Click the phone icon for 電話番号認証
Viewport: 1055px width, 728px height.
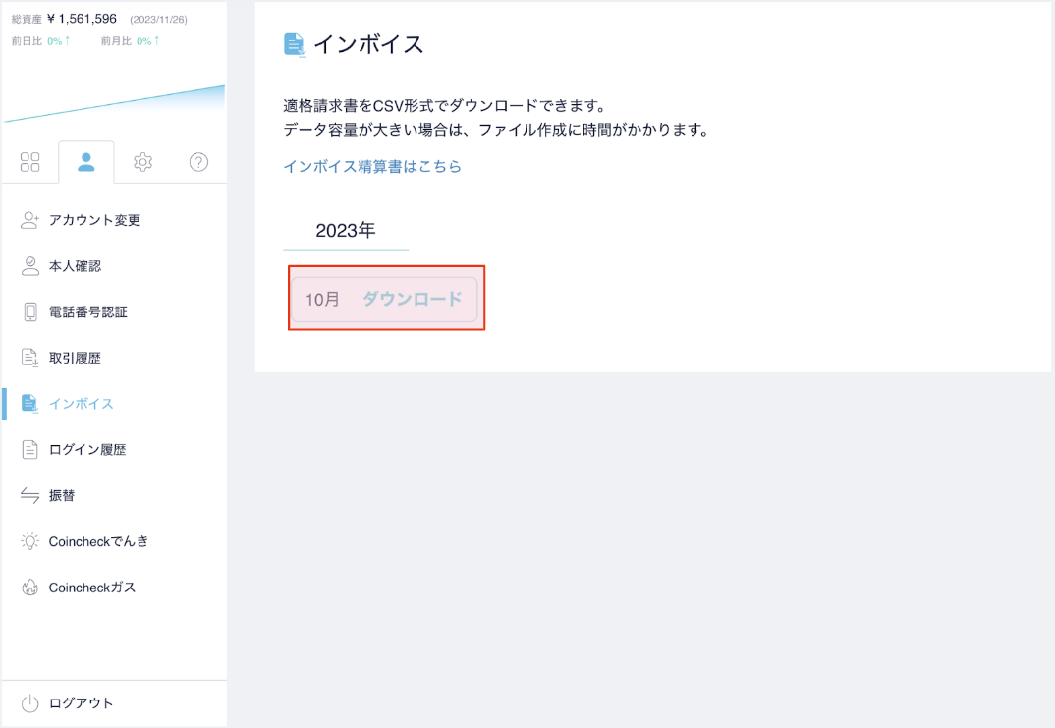click(x=30, y=312)
